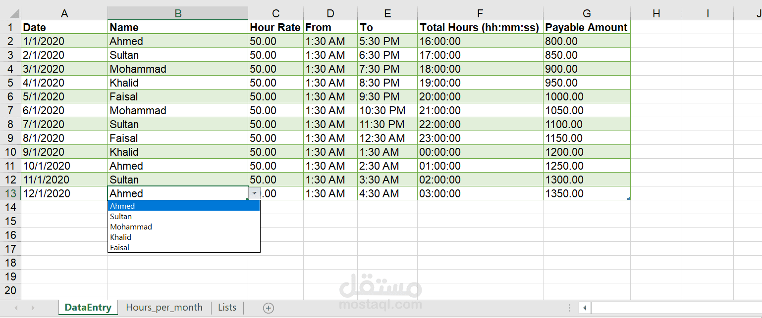Select column H header

tap(656, 14)
